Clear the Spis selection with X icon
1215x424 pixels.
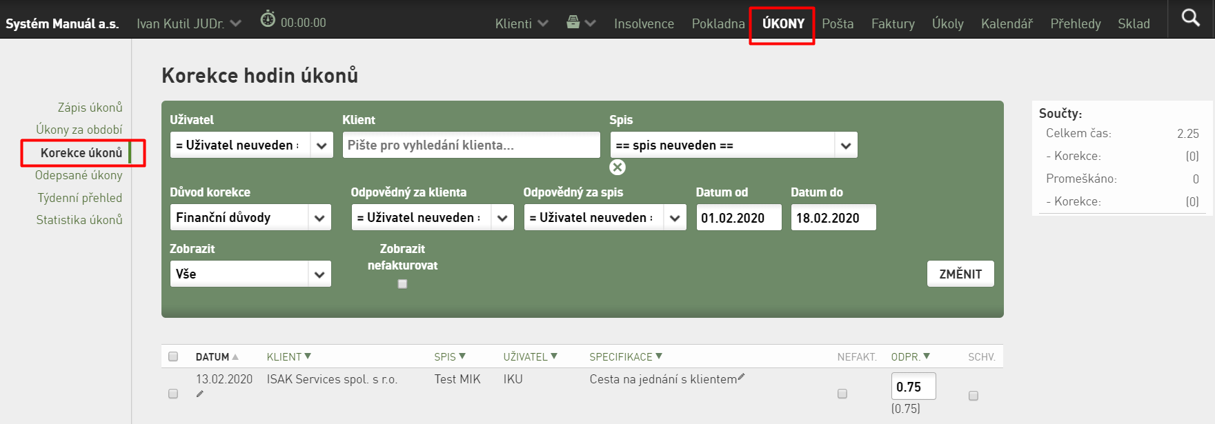tap(618, 167)
